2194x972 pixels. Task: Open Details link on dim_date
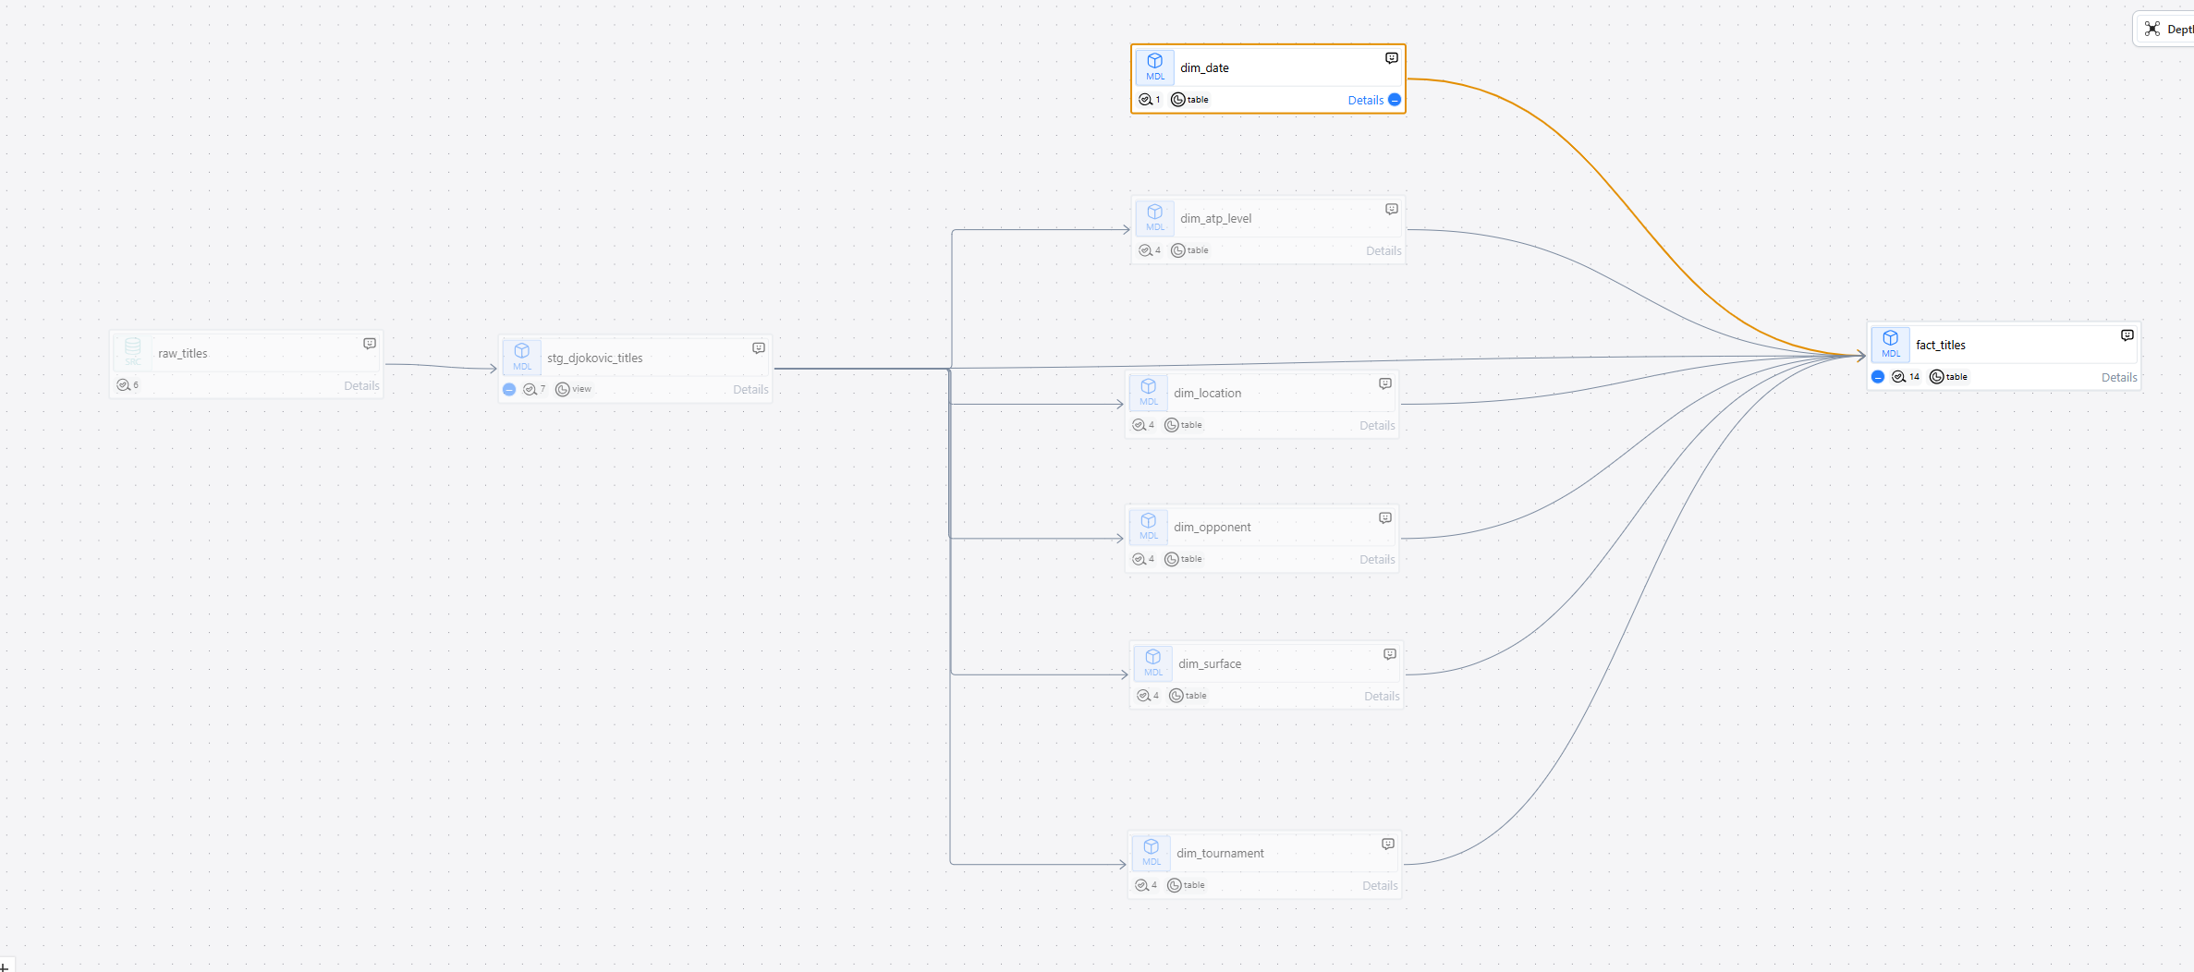(x=1366, y=101)
